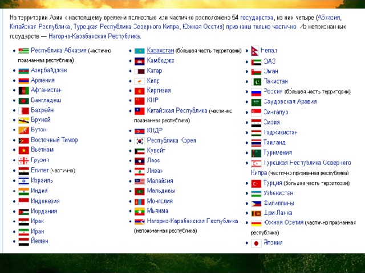Click the Turkey flag icon

pyautogui.click(x=256, y=183)
